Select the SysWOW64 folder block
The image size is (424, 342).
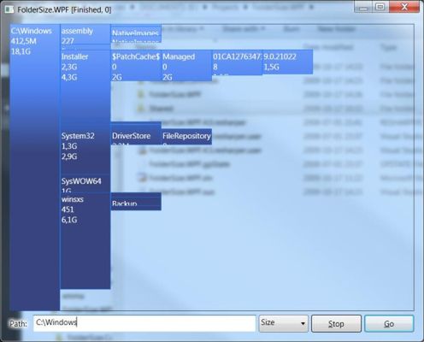[x=85, y=184]
